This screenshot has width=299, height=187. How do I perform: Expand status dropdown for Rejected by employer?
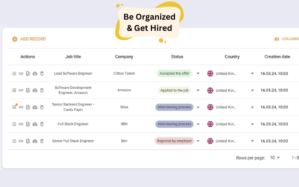(198, 141)
